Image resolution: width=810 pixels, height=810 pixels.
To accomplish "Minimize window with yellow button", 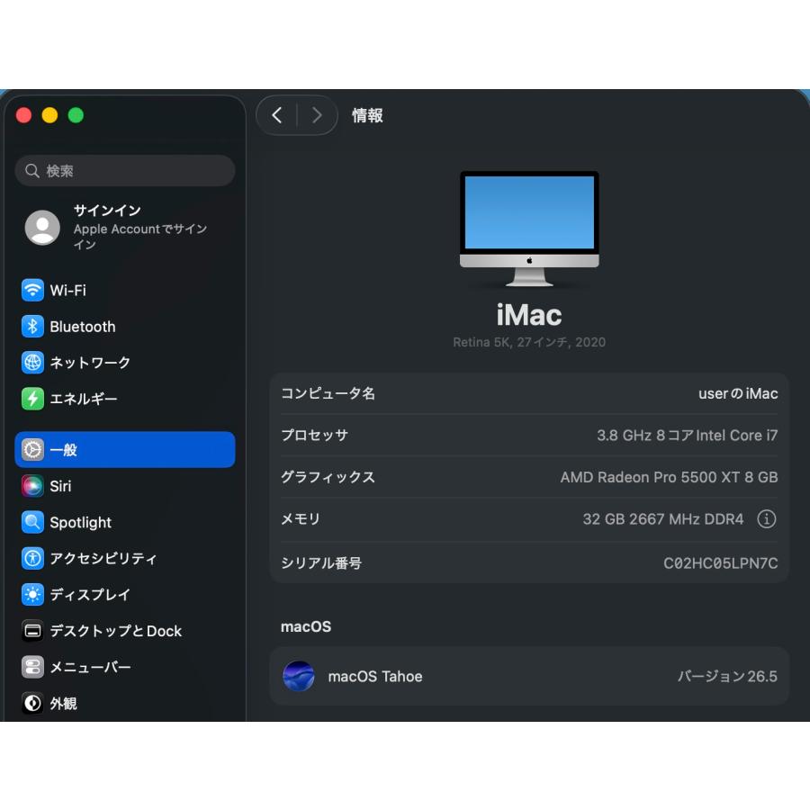I will coord(49,115).
